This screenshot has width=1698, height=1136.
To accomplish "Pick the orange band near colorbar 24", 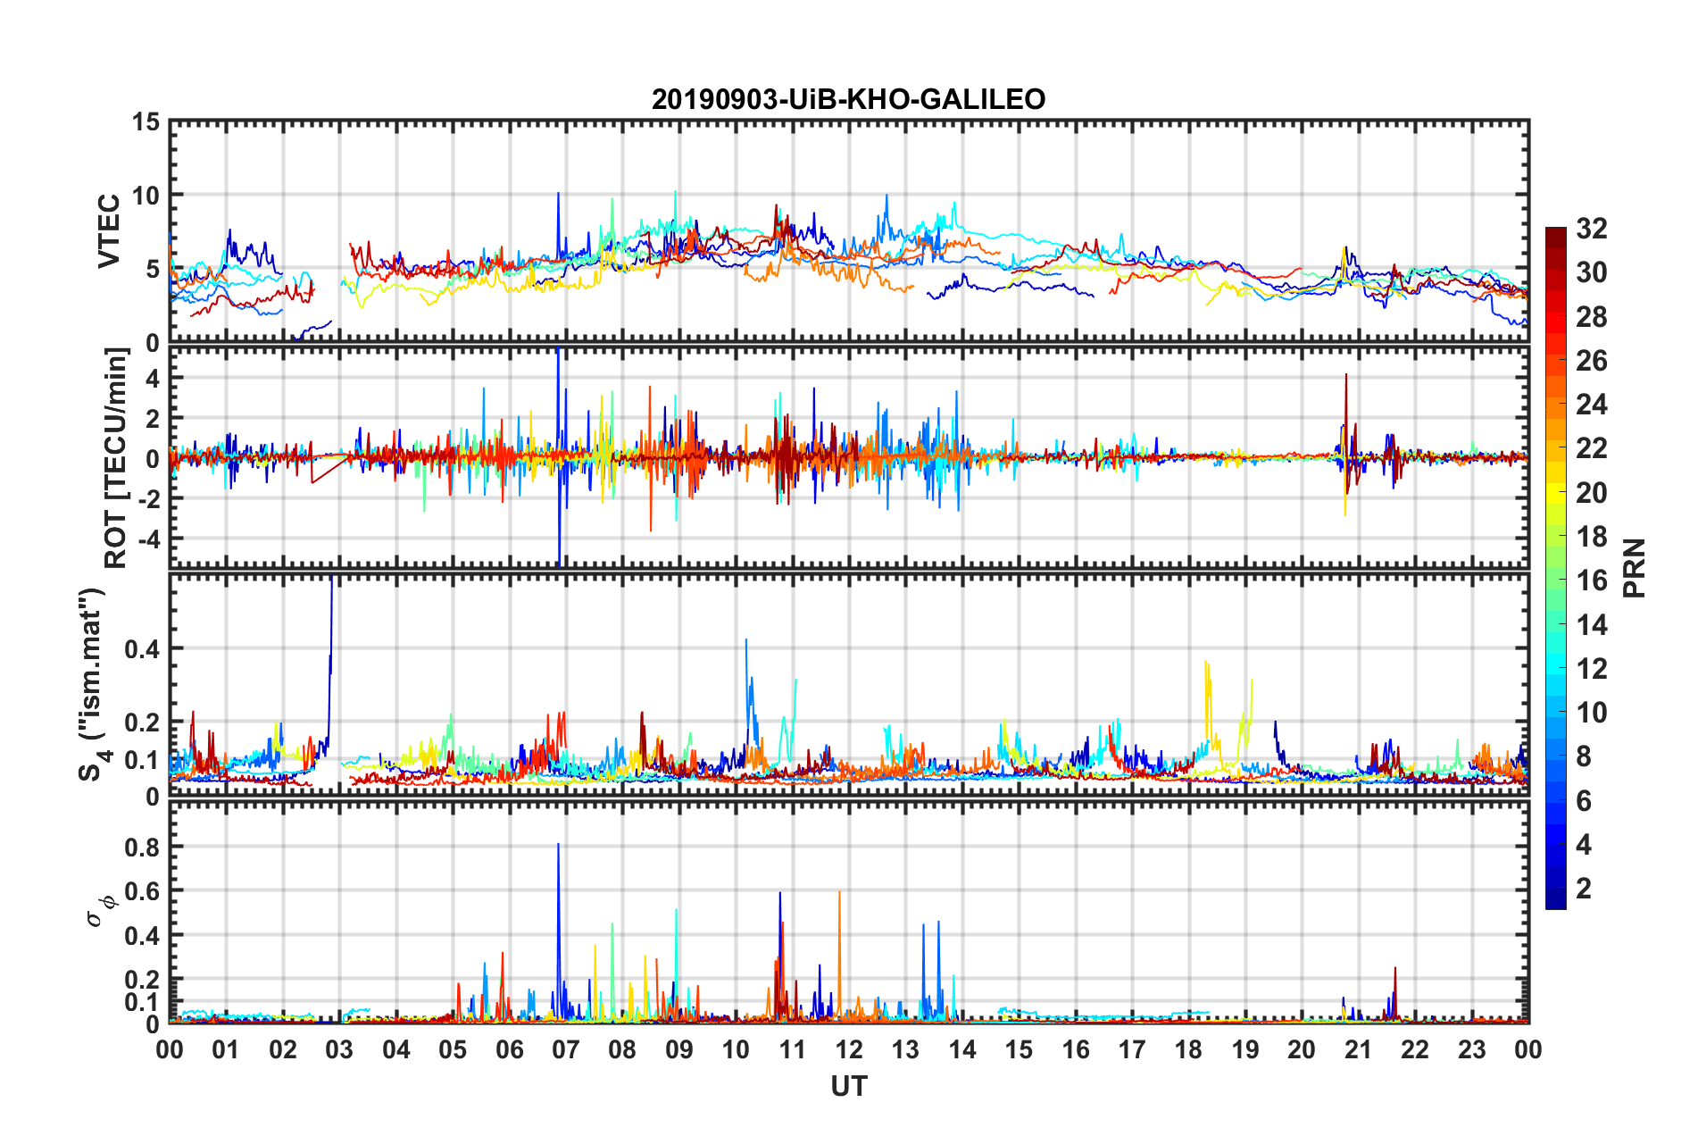I will (1556, 405).
